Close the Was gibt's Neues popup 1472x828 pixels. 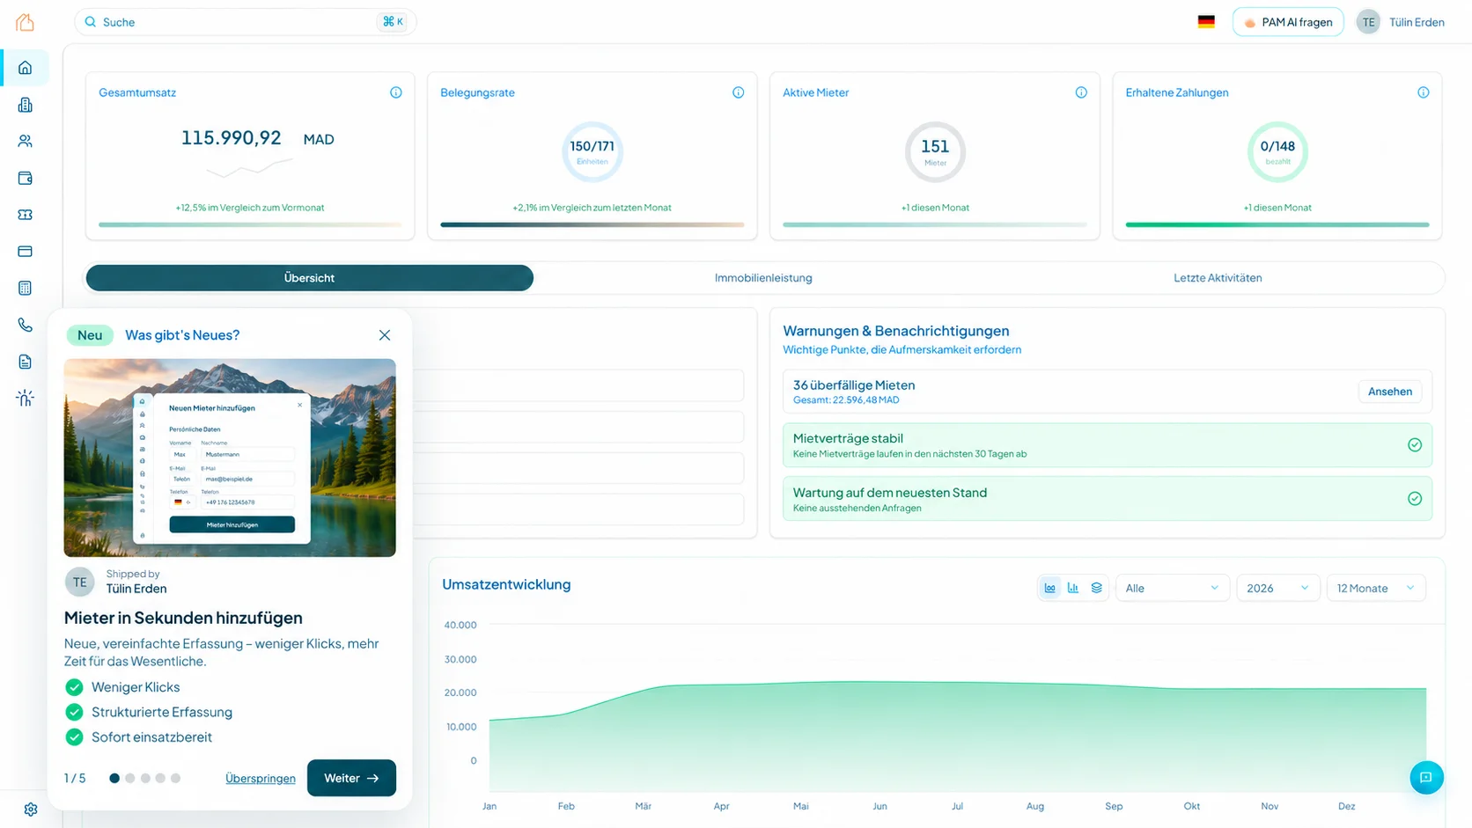tap(385, 335)
